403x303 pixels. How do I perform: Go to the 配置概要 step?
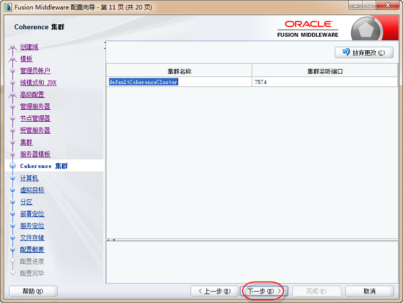pos(32,250)
